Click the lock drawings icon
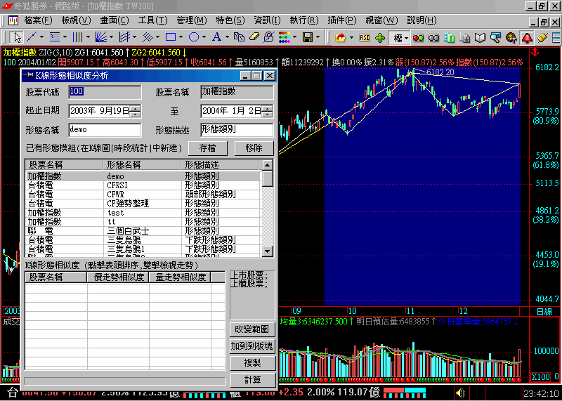562x401 pixels. (x=268, y=37)
